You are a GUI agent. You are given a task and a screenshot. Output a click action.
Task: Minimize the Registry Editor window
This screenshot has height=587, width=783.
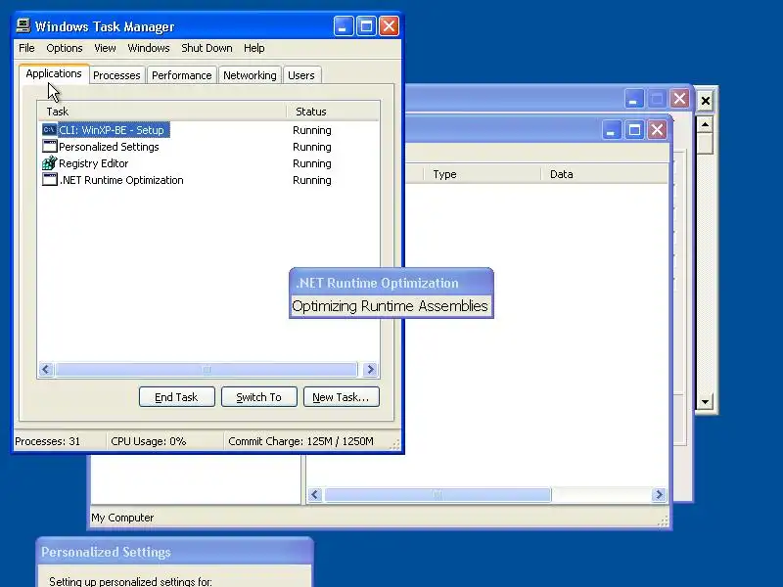pyautogui.click(x=611, y=130)
